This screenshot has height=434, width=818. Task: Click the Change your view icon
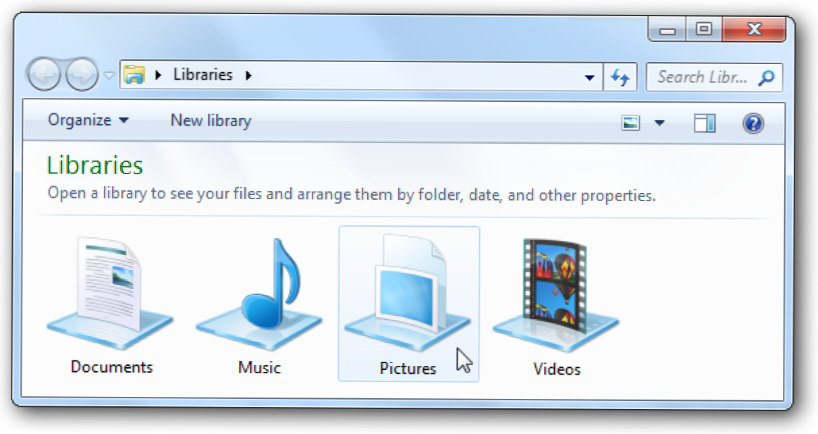click(631, 123)
